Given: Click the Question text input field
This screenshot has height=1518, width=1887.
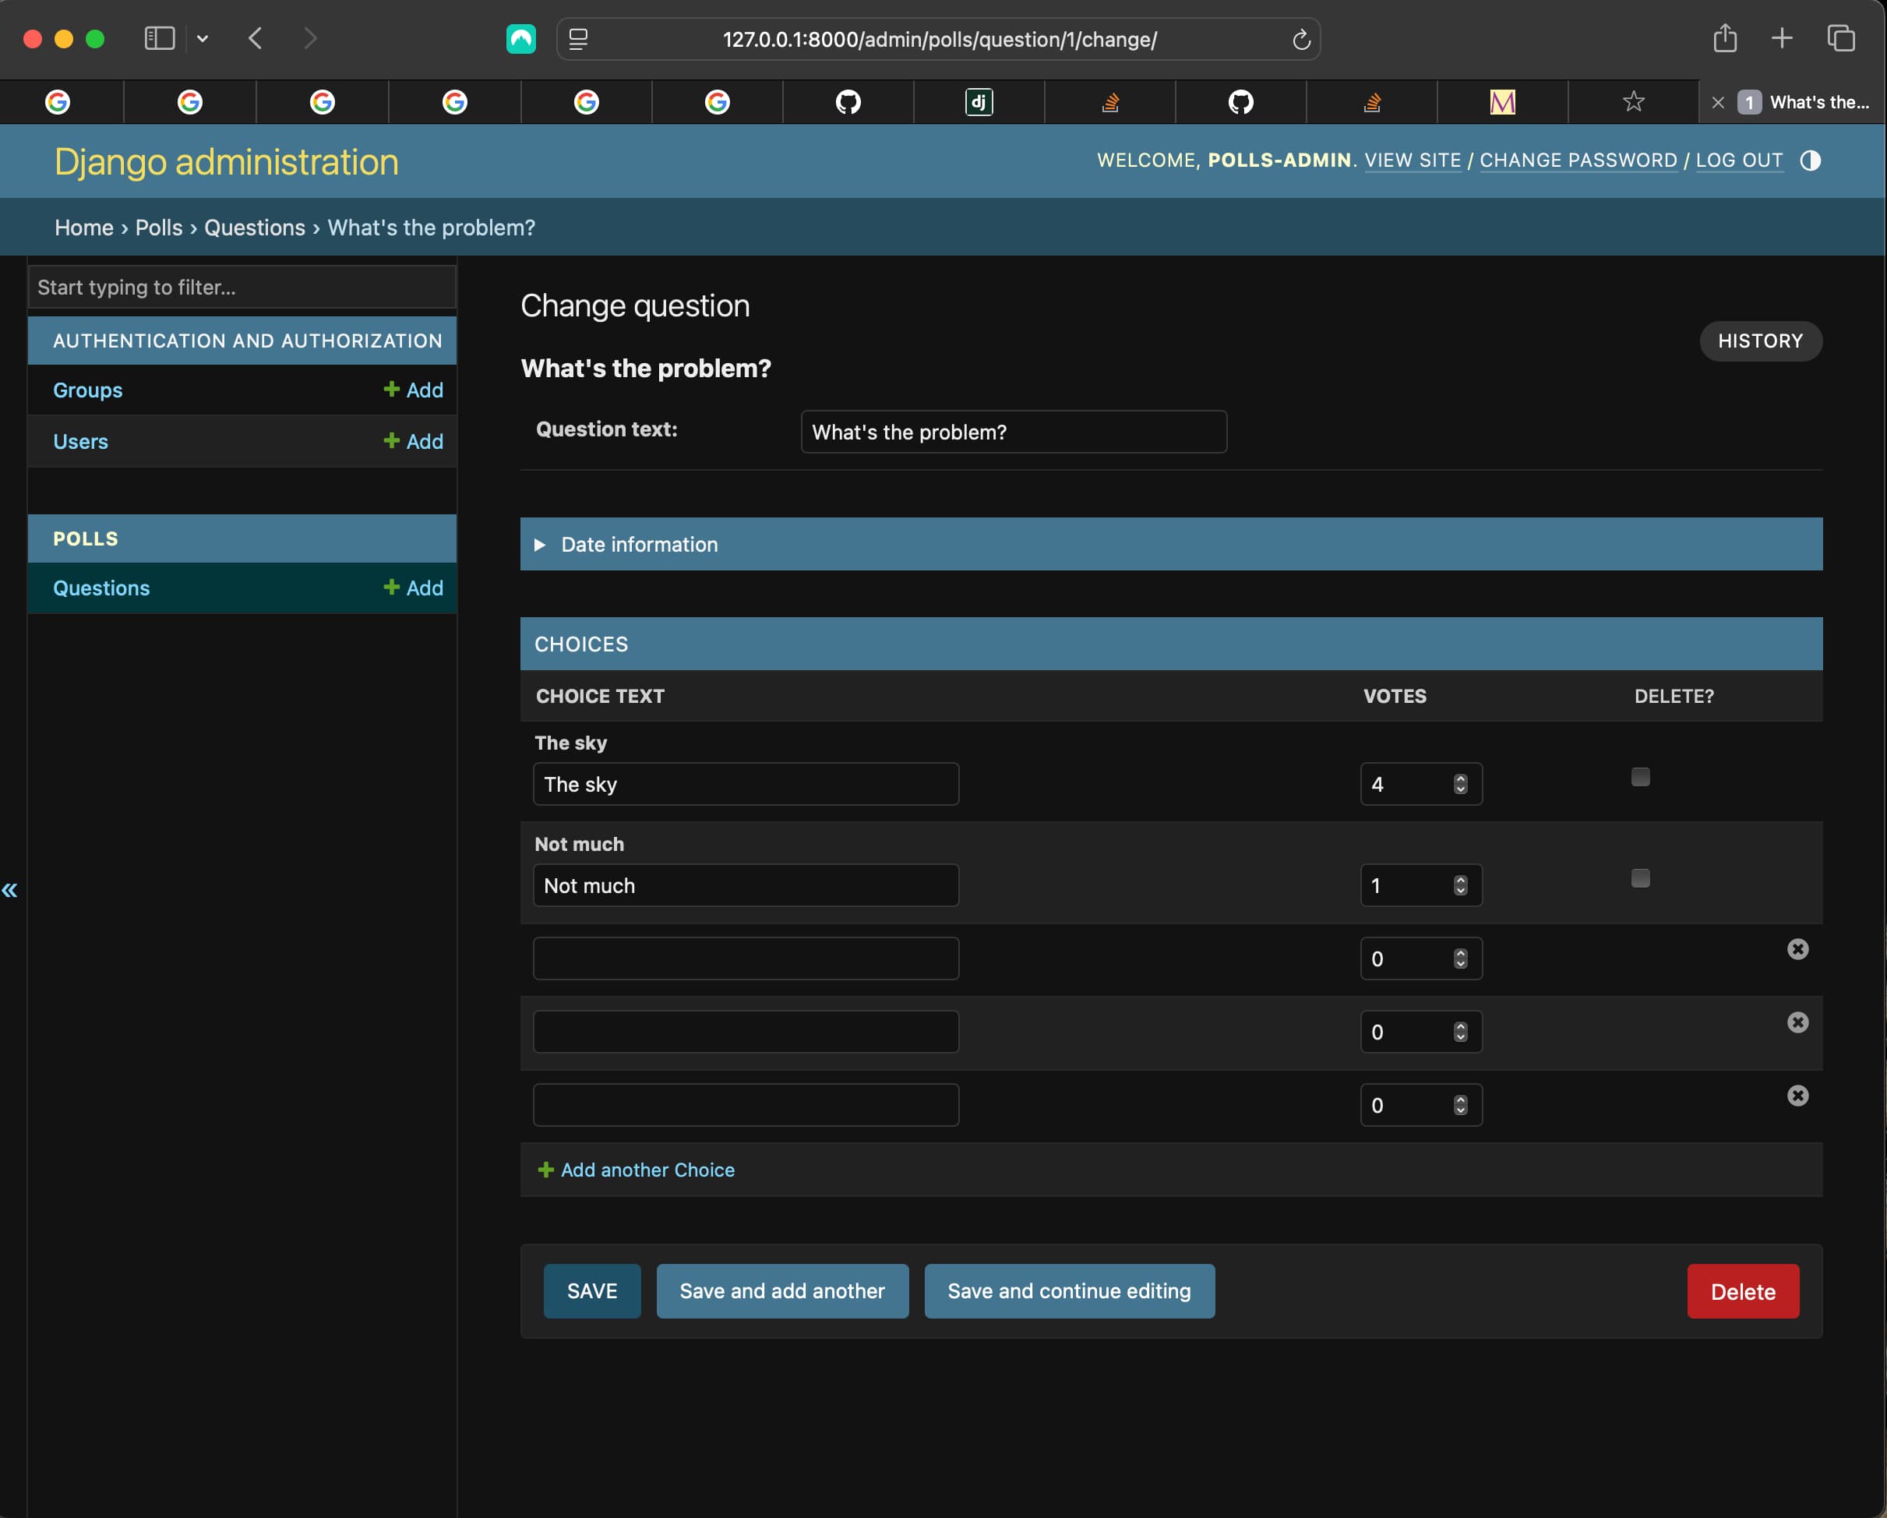Looking at the screenshot, I should coord(1014,432).
